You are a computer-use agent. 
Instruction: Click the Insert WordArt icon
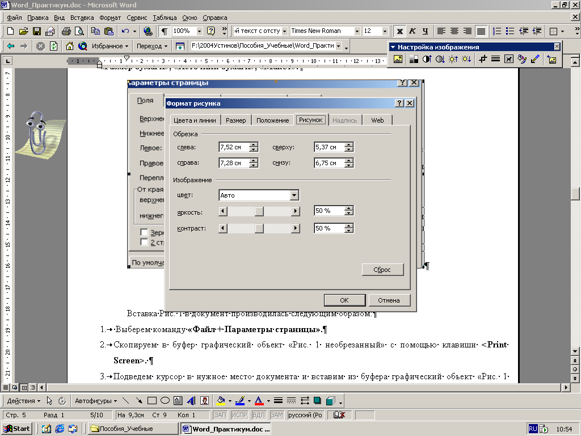click(191, 401)
